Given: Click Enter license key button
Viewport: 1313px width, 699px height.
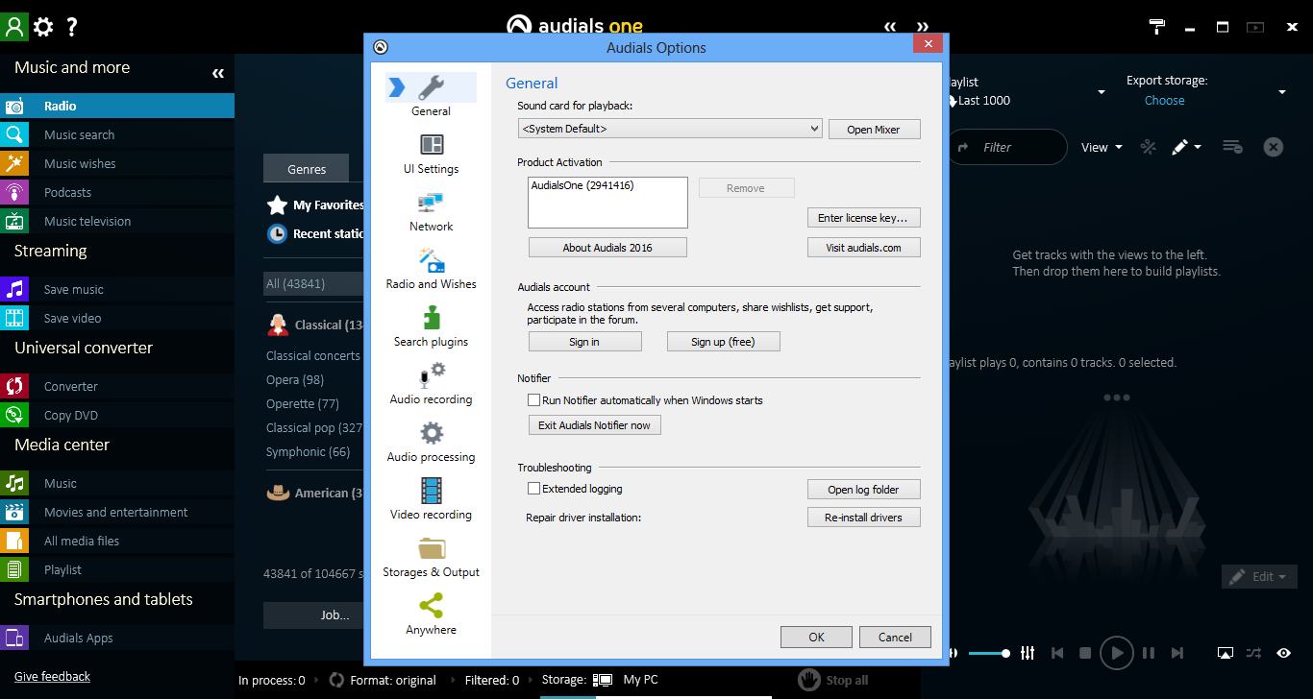Looking at the screenshot, I should (863, 218).
